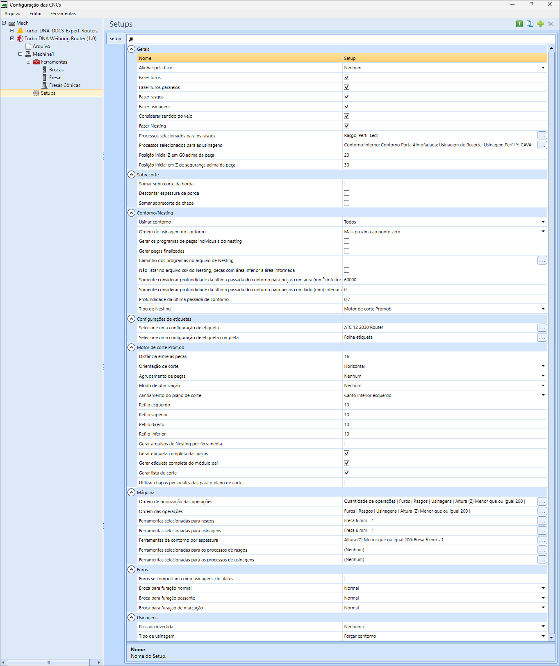
Task: Click the setup grid scrollbar down arrow
Action: pyautogui.click(x=551, y=638)
